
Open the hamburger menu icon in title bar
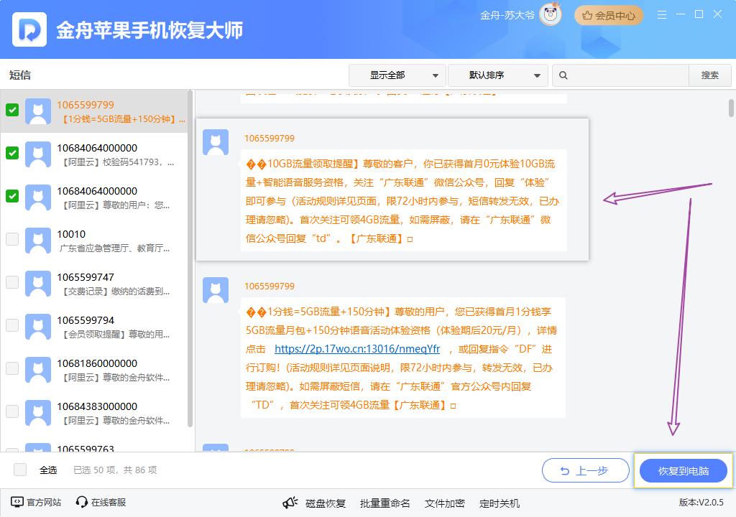[x=662, y=15]
